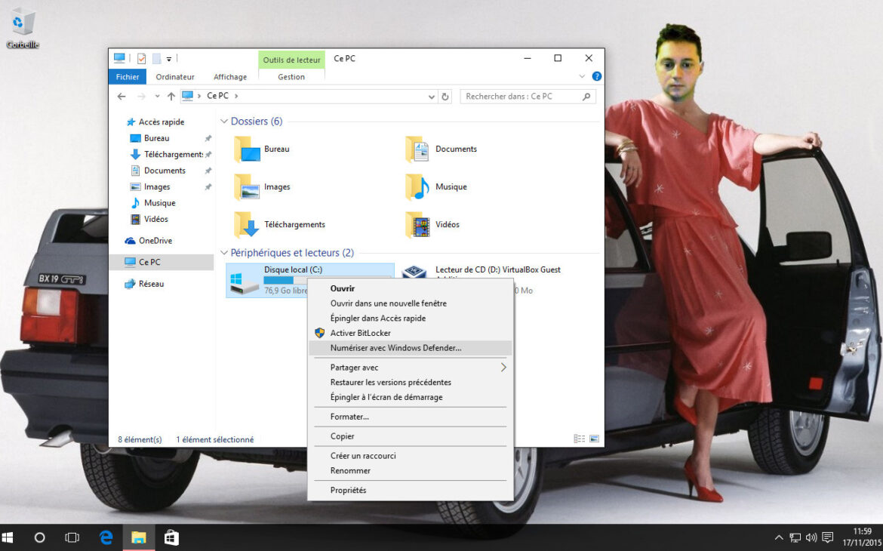Click the Musique folder icon

coord(417,186)
